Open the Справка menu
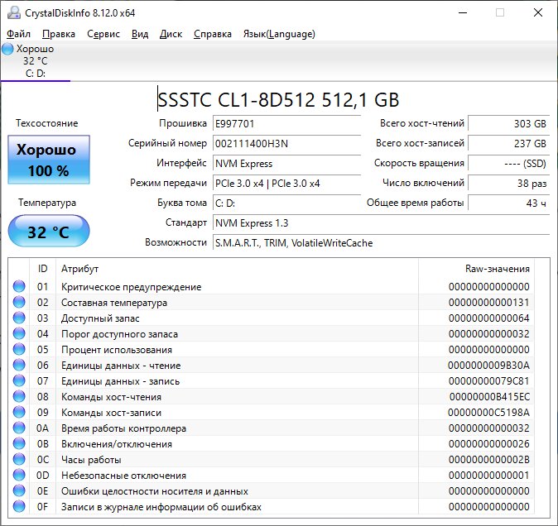This screenshot has height=526, width=558. coord(213,34)
